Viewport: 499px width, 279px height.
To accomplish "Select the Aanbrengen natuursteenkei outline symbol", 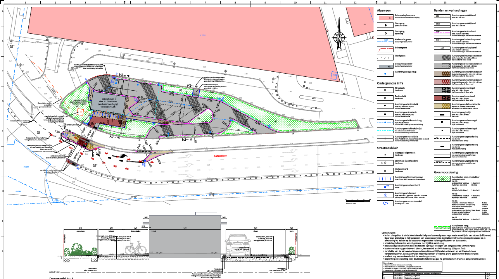I will pos(385,202).
